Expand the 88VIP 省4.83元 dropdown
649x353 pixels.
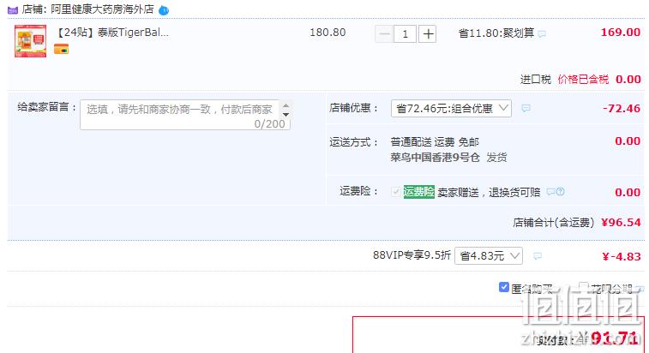coord(489,255)
